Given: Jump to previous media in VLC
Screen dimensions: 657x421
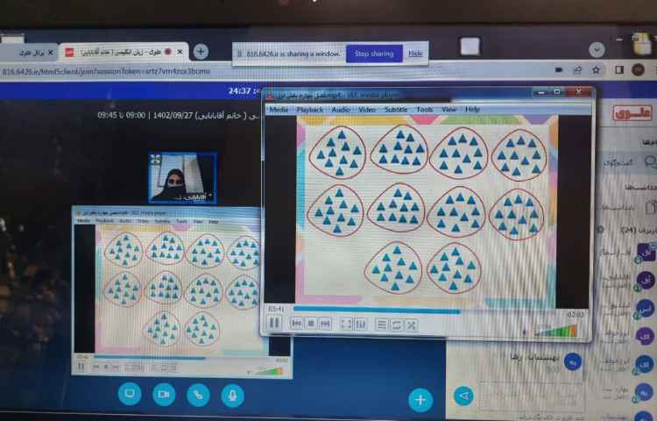Looking at the screenshot, I should (297, 324).
